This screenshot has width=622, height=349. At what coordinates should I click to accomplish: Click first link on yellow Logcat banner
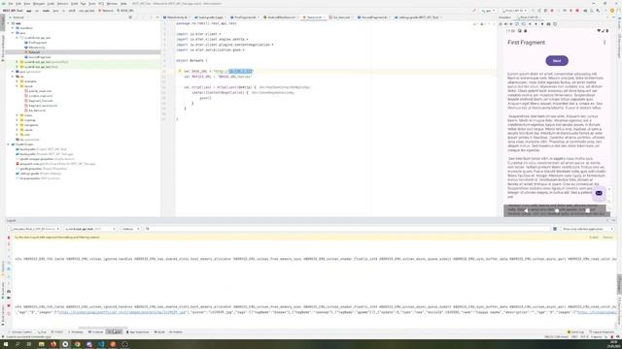[594, 238]
